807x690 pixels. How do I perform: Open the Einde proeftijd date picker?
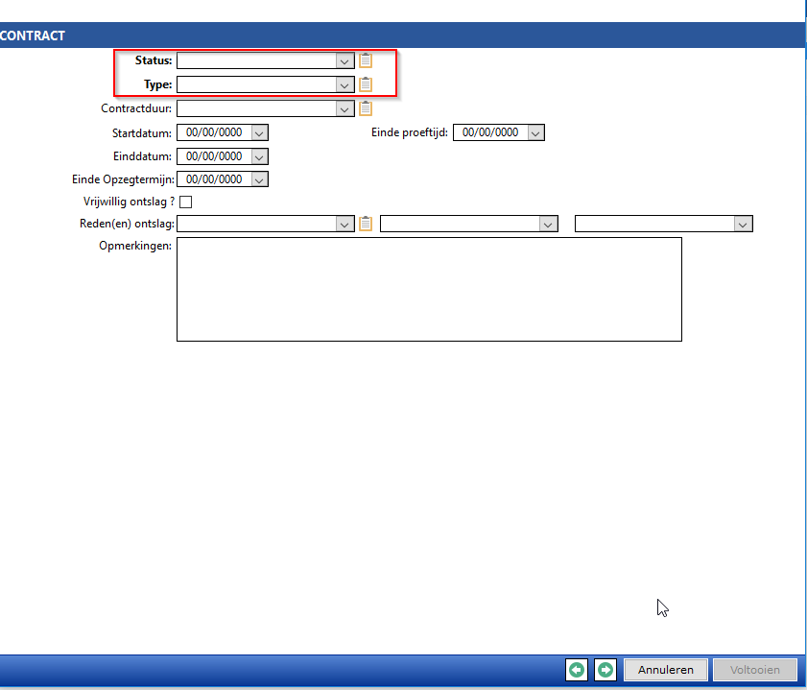[x=535, y=132]
